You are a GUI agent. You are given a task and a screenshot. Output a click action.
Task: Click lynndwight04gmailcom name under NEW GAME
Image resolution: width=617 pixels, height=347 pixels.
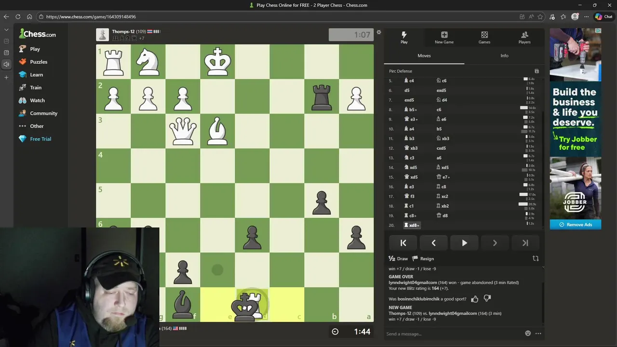(452, 313)
